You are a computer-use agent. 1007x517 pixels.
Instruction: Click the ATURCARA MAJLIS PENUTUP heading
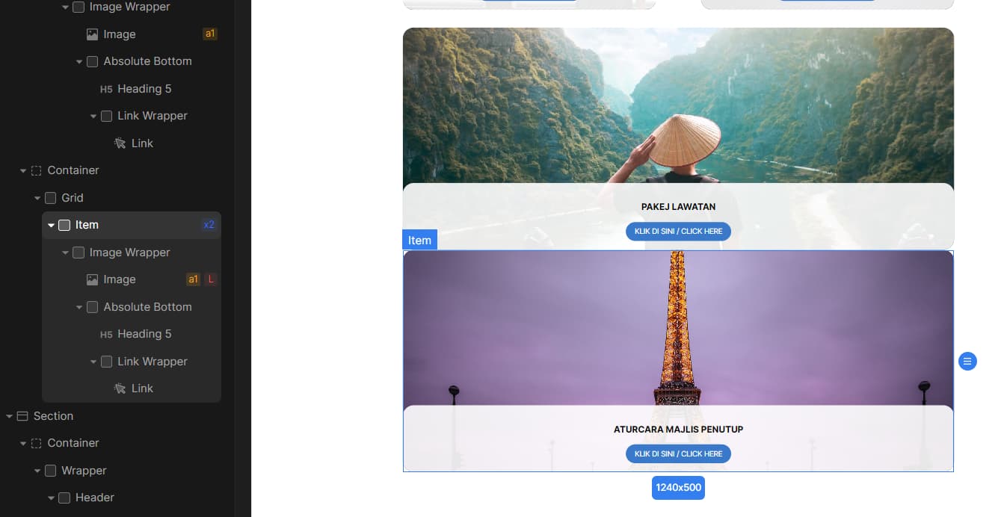point(678,430)
